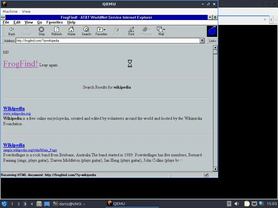Screen dimensions: 278x208
Task: Open the File menu
Action: 6,22
